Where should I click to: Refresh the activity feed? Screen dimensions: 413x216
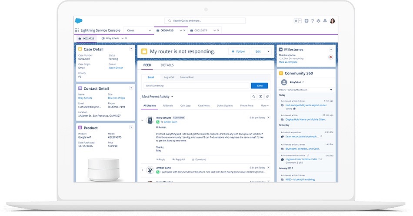(x=267, y=97)
